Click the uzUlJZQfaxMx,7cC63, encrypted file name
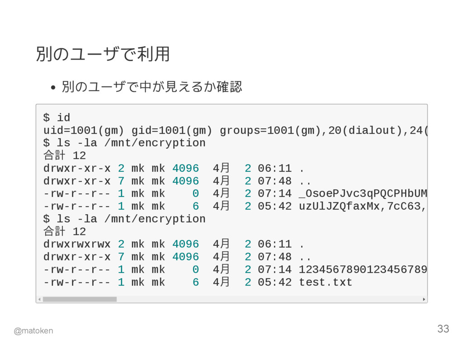Viewport: 463px width, 347px height. (363, 206)
